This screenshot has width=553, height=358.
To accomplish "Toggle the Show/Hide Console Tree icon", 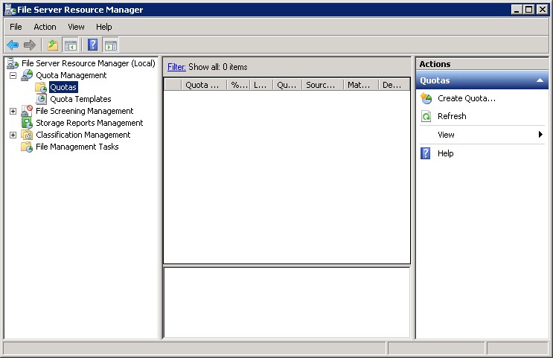I will point(70,45).
